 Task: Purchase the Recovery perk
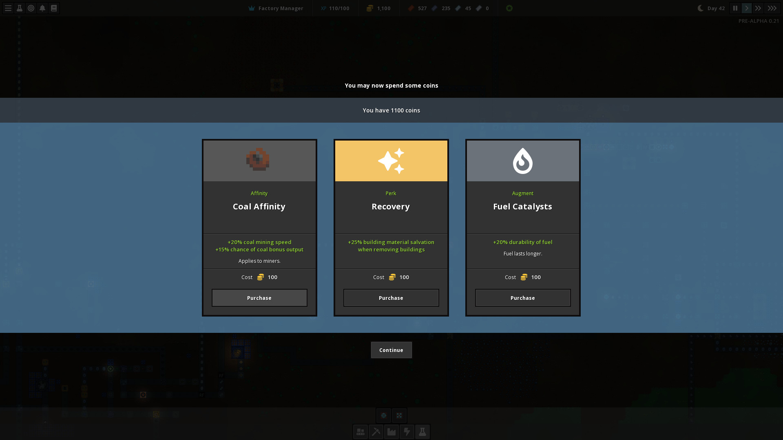pyautogui.click(x=391, y=298)
